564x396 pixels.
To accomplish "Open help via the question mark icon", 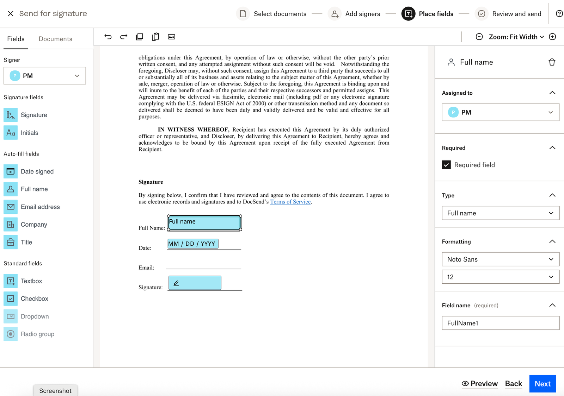I will tap(559, 14).
